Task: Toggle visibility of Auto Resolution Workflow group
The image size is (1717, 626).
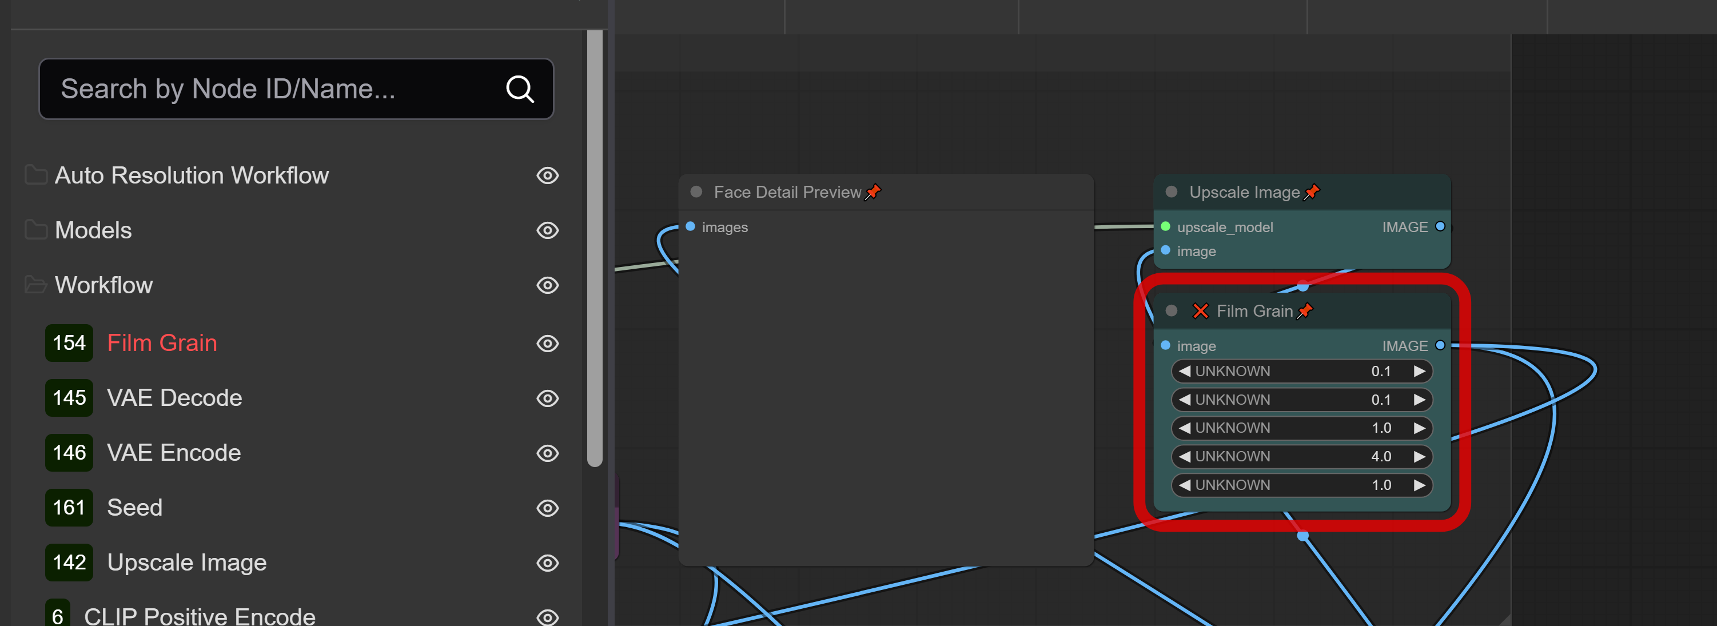Action: [547, 176]
